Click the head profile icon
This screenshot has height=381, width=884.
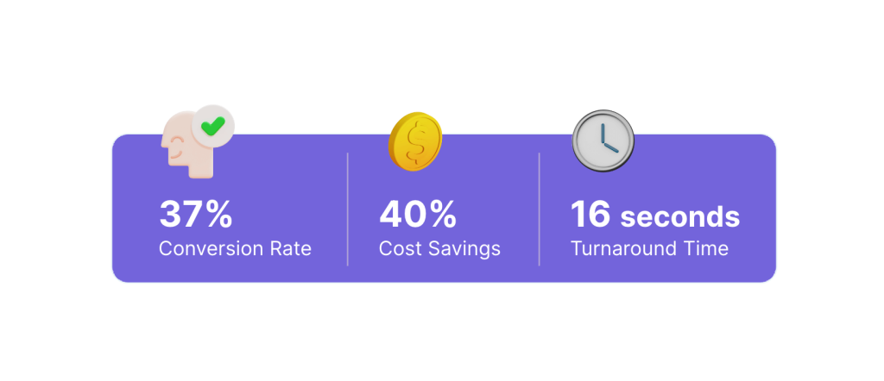pyautogui.click(x=183, y=148)
